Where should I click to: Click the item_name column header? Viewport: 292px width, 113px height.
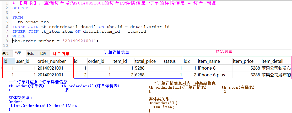(209, 61)
